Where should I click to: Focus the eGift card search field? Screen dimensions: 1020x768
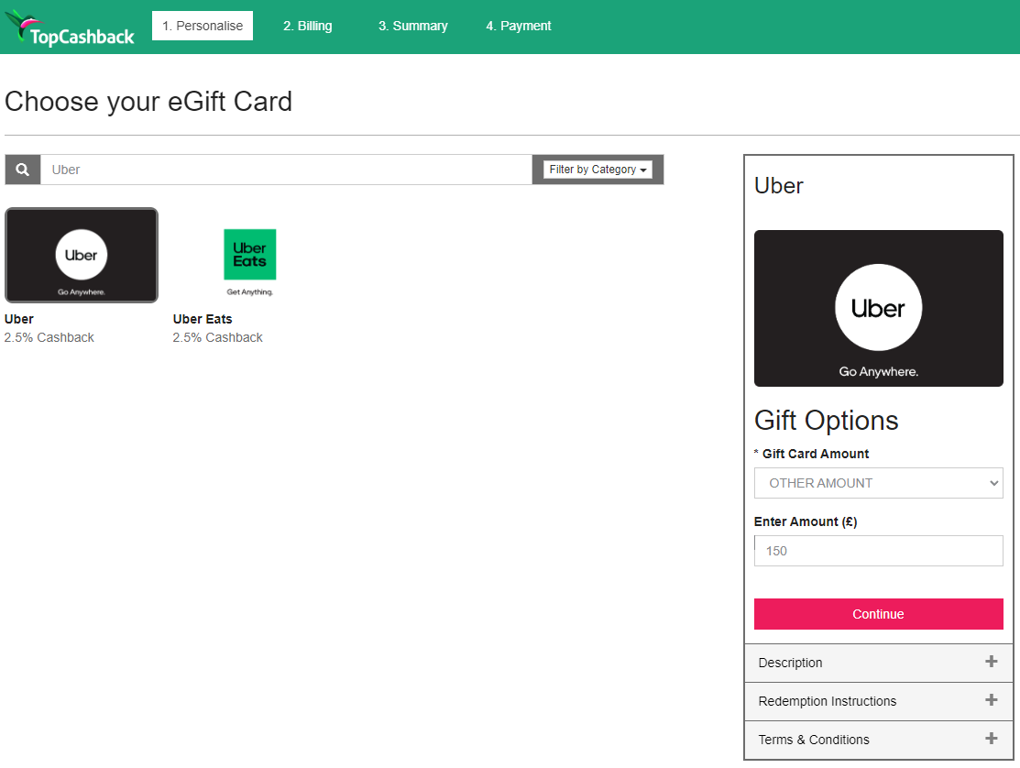(x=286, y=170)
